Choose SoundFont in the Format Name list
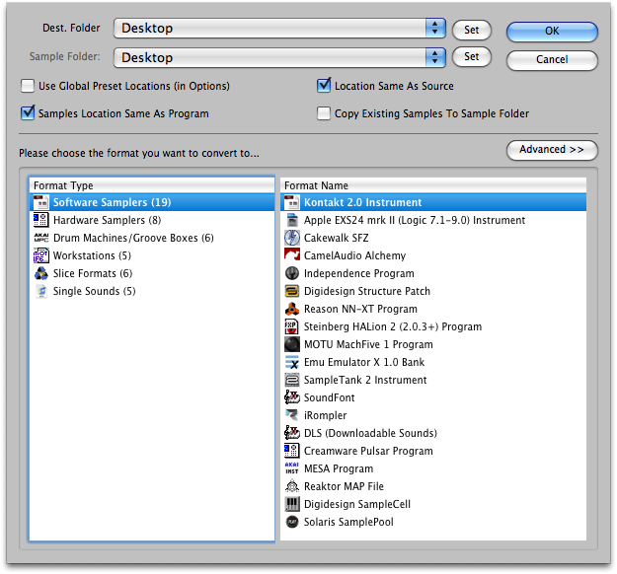Screen dimensions: 617x574 tap(329, 397)
